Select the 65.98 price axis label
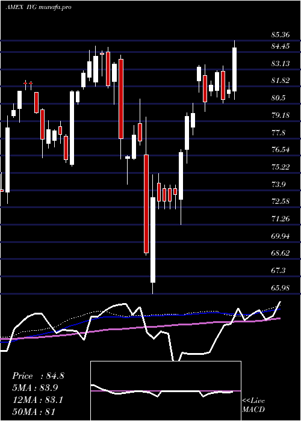Viewport: 301px width, 421px height. point(281,288)
